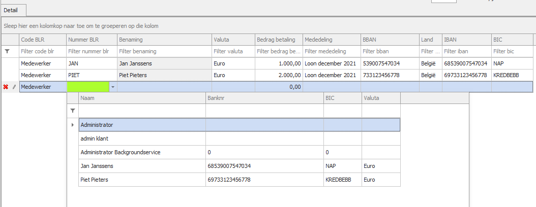536x207 pixels.
Task: Click the dropdown popup filter funnel icon
Action: tap(73, 111)
